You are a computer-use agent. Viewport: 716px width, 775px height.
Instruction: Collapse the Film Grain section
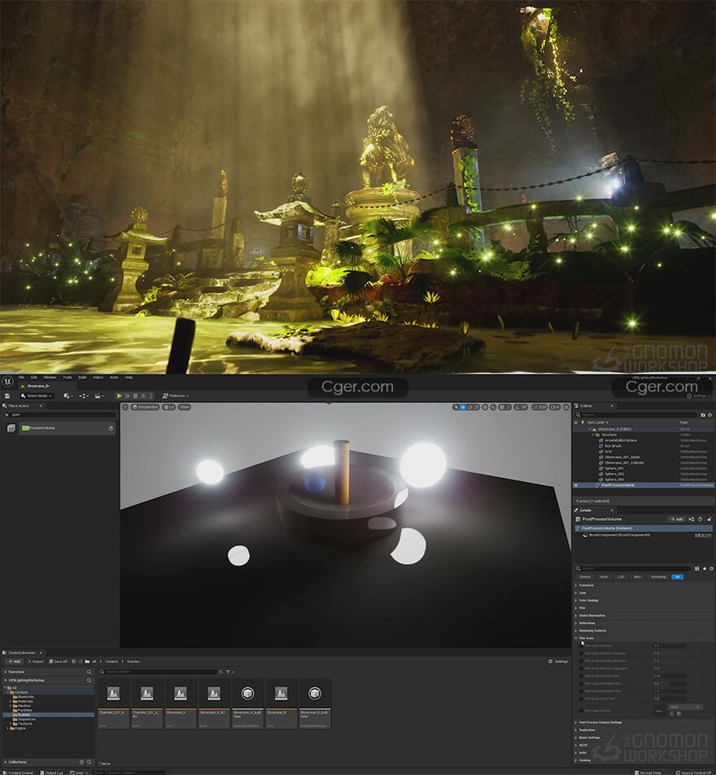576,638
